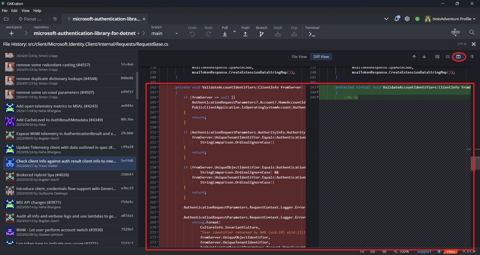Select commit 'Update Telemetry client with data outlined'
480x255 pixels.
70,149
